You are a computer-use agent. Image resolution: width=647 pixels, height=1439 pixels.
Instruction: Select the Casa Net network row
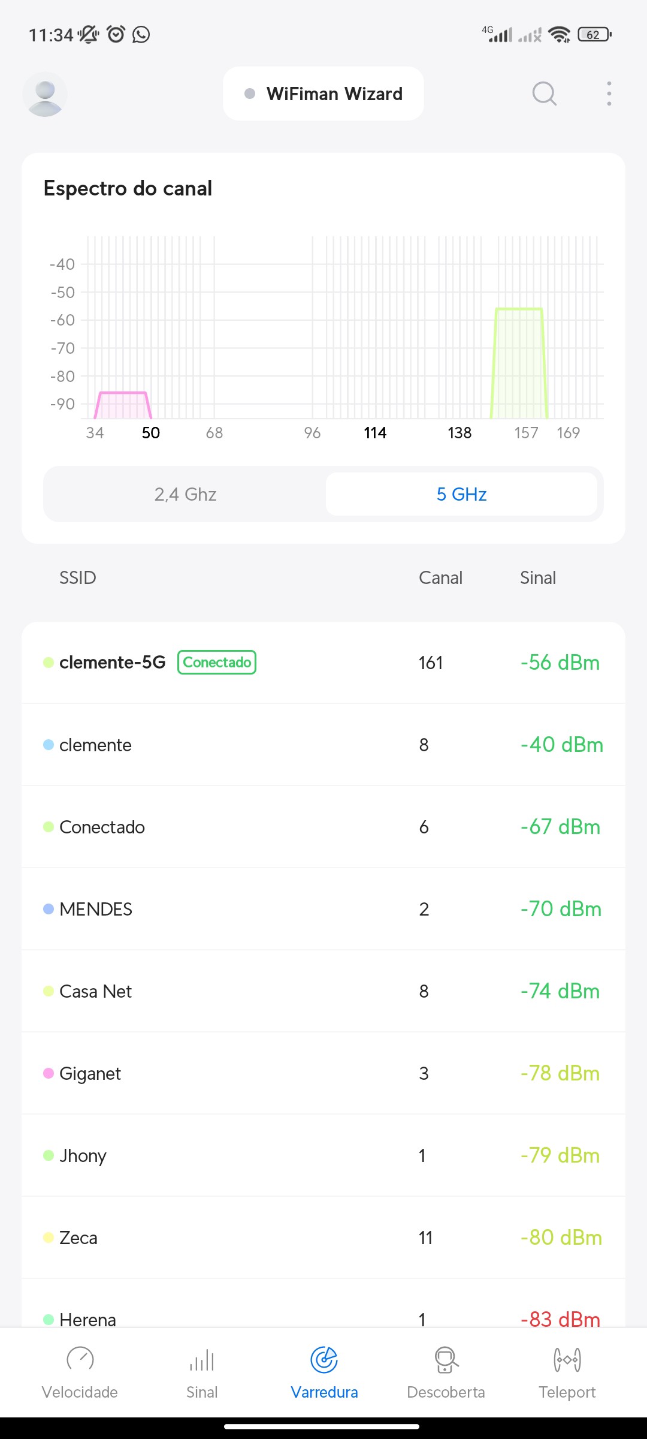[323, 991]
